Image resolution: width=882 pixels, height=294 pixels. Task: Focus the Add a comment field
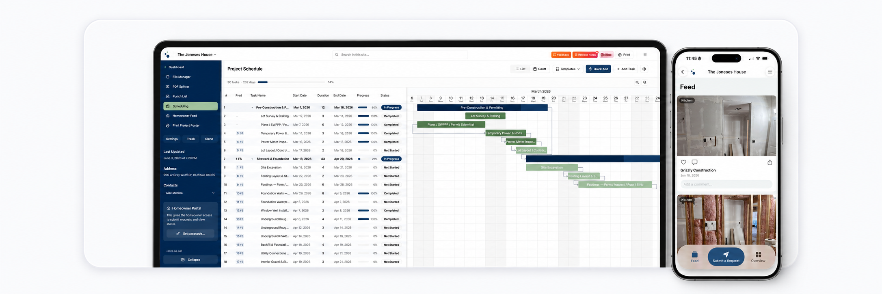726,184
